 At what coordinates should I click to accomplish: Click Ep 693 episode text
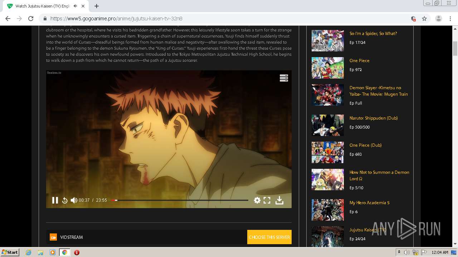click(356, 154)
